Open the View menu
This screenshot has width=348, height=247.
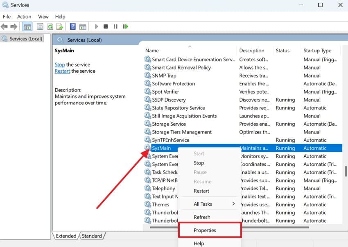click(x=43, y=17)
